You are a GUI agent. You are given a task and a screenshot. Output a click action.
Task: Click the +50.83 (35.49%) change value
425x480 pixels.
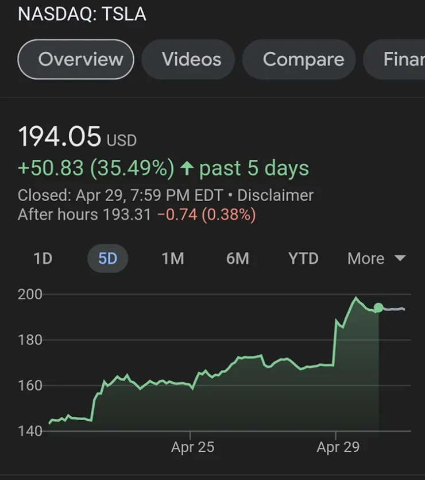click(96, 168)
